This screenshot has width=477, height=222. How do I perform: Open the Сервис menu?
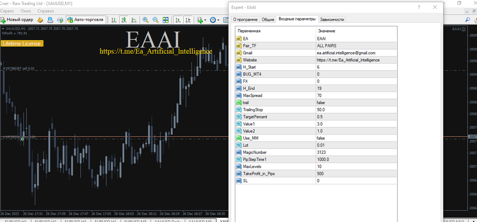(x=7, y=11)
